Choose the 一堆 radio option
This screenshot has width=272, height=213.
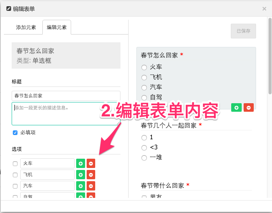point(144,158)
